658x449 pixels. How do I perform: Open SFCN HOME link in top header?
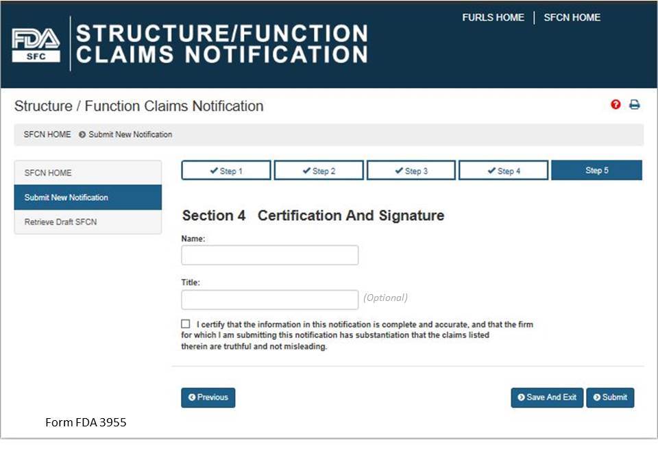pyautogui.click(x=572, y=18)
